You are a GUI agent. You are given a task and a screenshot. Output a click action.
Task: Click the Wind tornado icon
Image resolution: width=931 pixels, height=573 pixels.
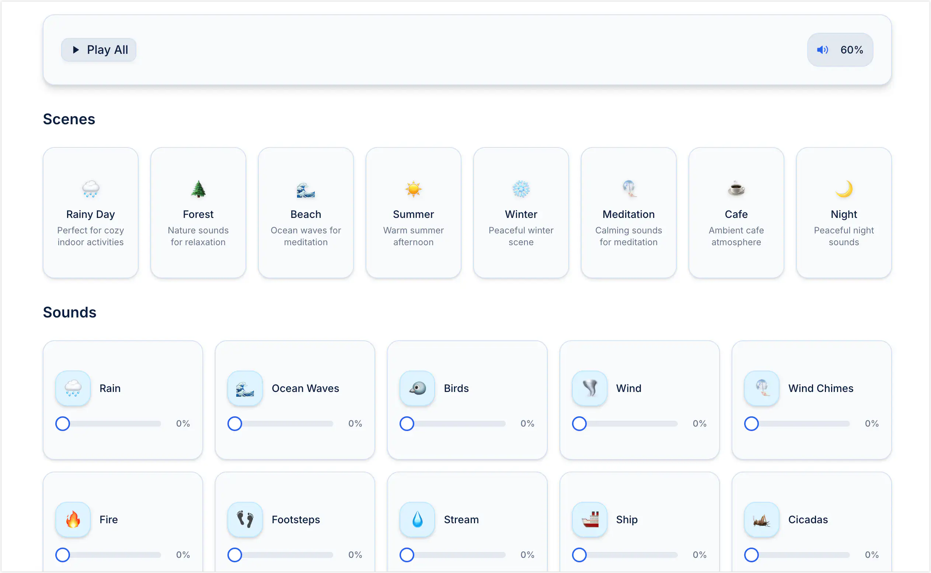589,388
